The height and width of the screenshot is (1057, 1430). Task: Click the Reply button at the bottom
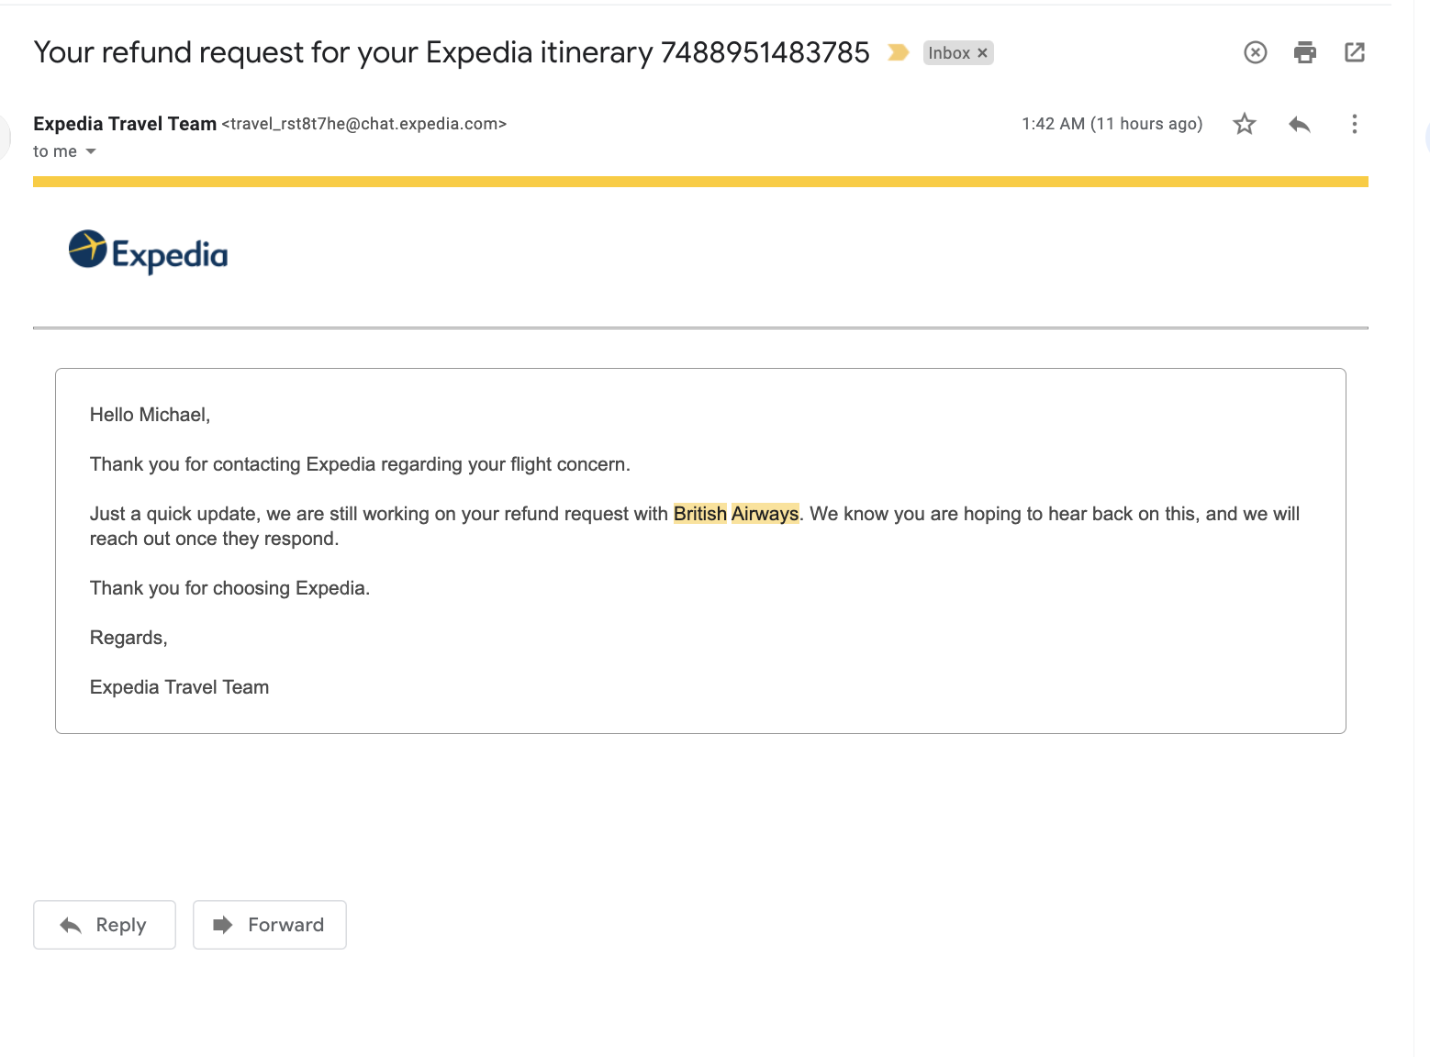pos(104,925)
